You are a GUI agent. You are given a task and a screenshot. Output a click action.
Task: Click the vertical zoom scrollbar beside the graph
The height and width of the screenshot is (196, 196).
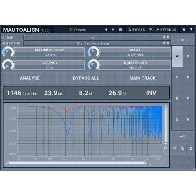pos(165,125)
